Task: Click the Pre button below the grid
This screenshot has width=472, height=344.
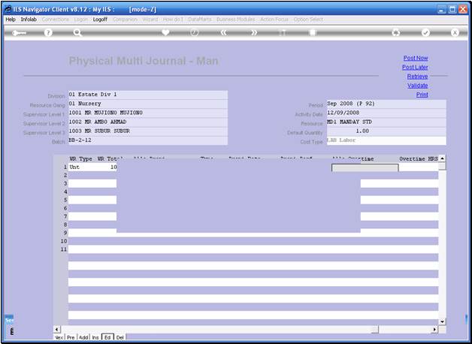Action: [71, 337]
